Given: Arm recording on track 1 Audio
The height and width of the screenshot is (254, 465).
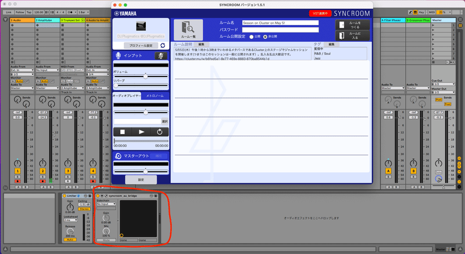Looking at the screenshot, I should (x=17, y=181).
